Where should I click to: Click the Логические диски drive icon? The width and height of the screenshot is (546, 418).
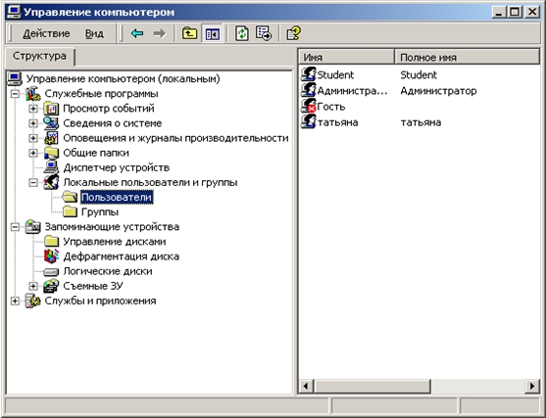tap(51, 271)
